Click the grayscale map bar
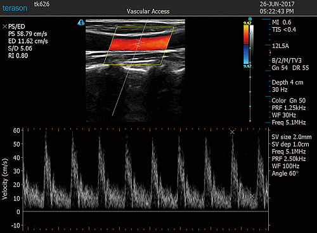 pos(251,40)
